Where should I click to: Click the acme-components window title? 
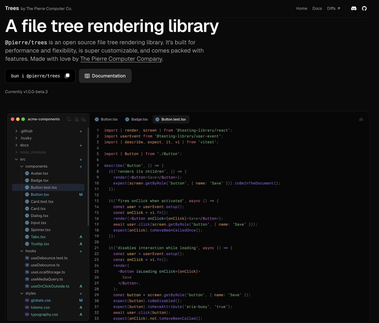(x=44, y=119)
